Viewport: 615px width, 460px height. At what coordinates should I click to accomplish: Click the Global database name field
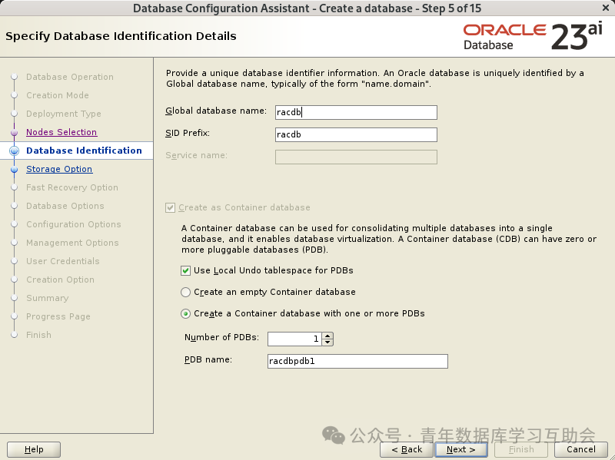[356, 112]
